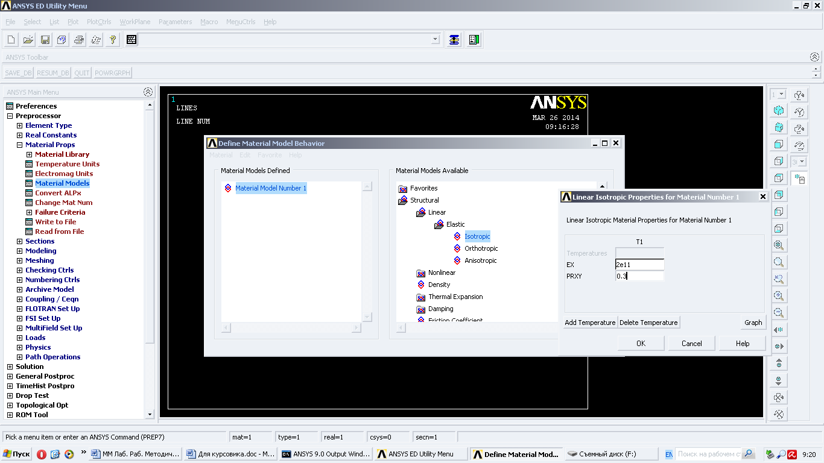
Task: Click the Report Generator icon
Action: coord(95,40)
